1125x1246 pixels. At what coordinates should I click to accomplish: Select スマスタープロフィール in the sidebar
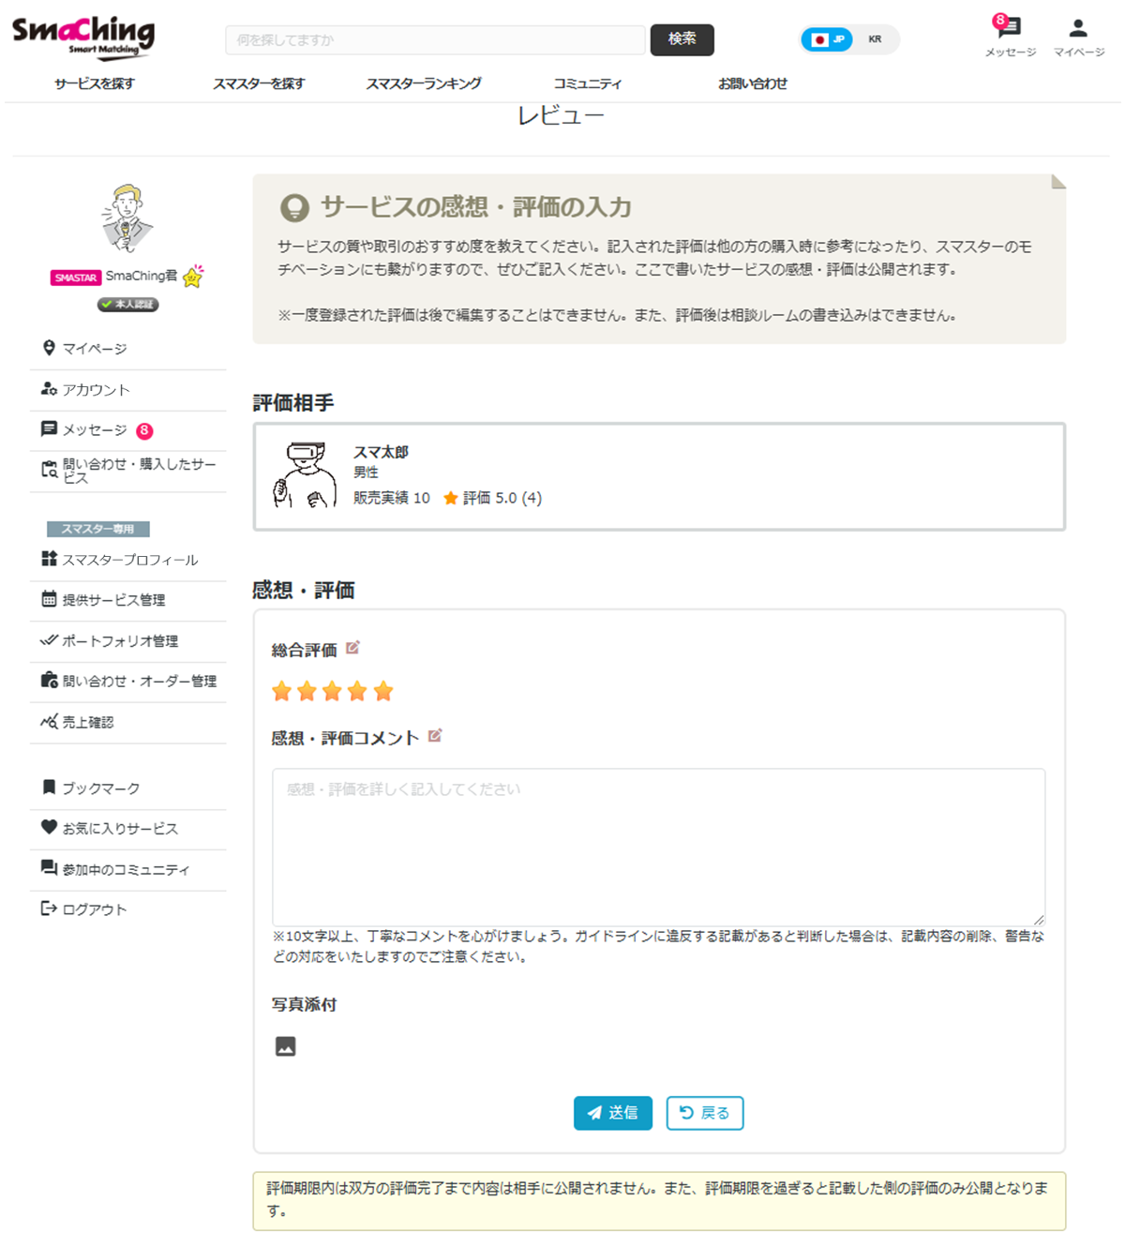(128, 559)
